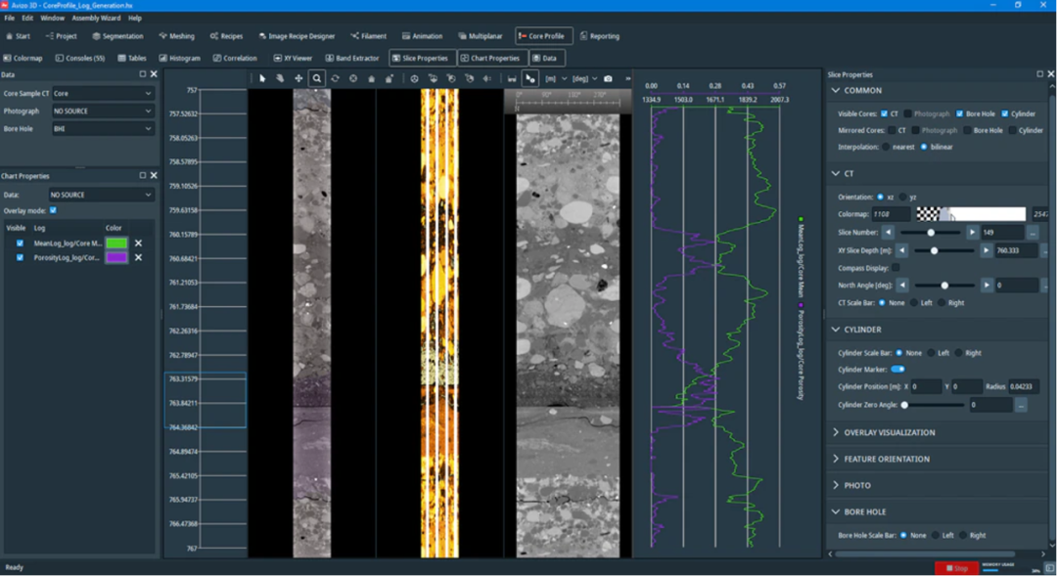This screenshot has height=576, width=1057.
Task: Switch to the Segmentation workroom tab
Action: tap(117, 36)
